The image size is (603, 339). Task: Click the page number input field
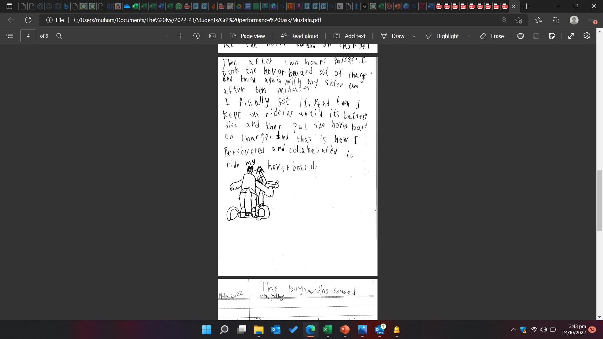[x=28, y=36]
